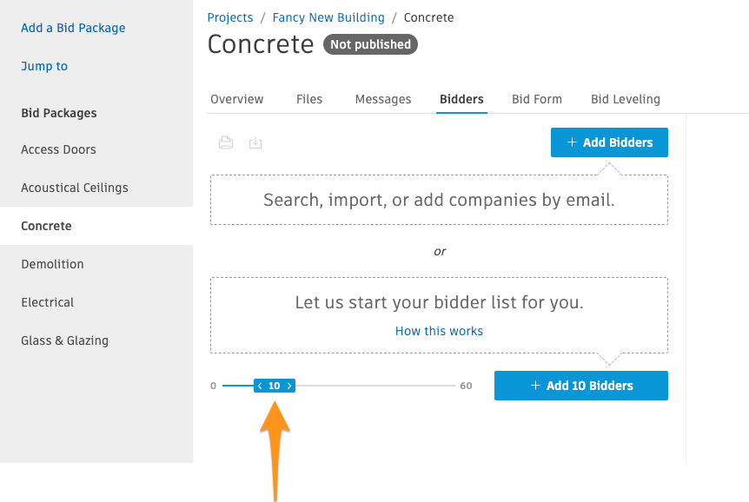The height and width of the screenshot is (502, 749).
Task: Select the Bid Form tab
Action: click(537, 99)
